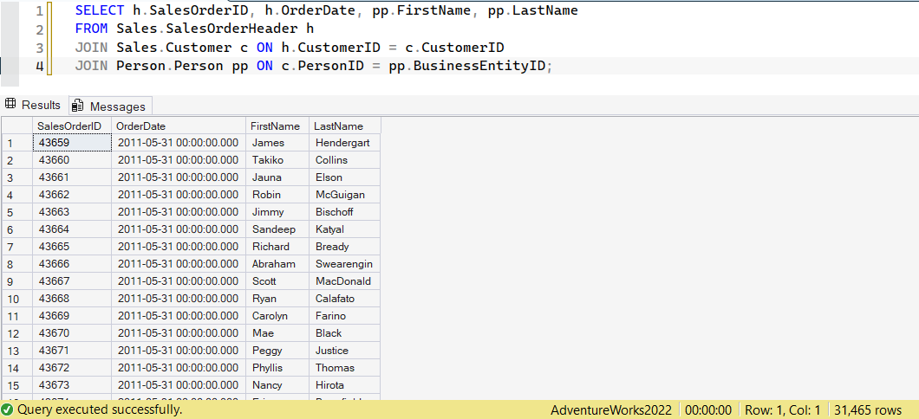Select FirstName cell Peggy

pyautogui.click(x=277, y=351)
